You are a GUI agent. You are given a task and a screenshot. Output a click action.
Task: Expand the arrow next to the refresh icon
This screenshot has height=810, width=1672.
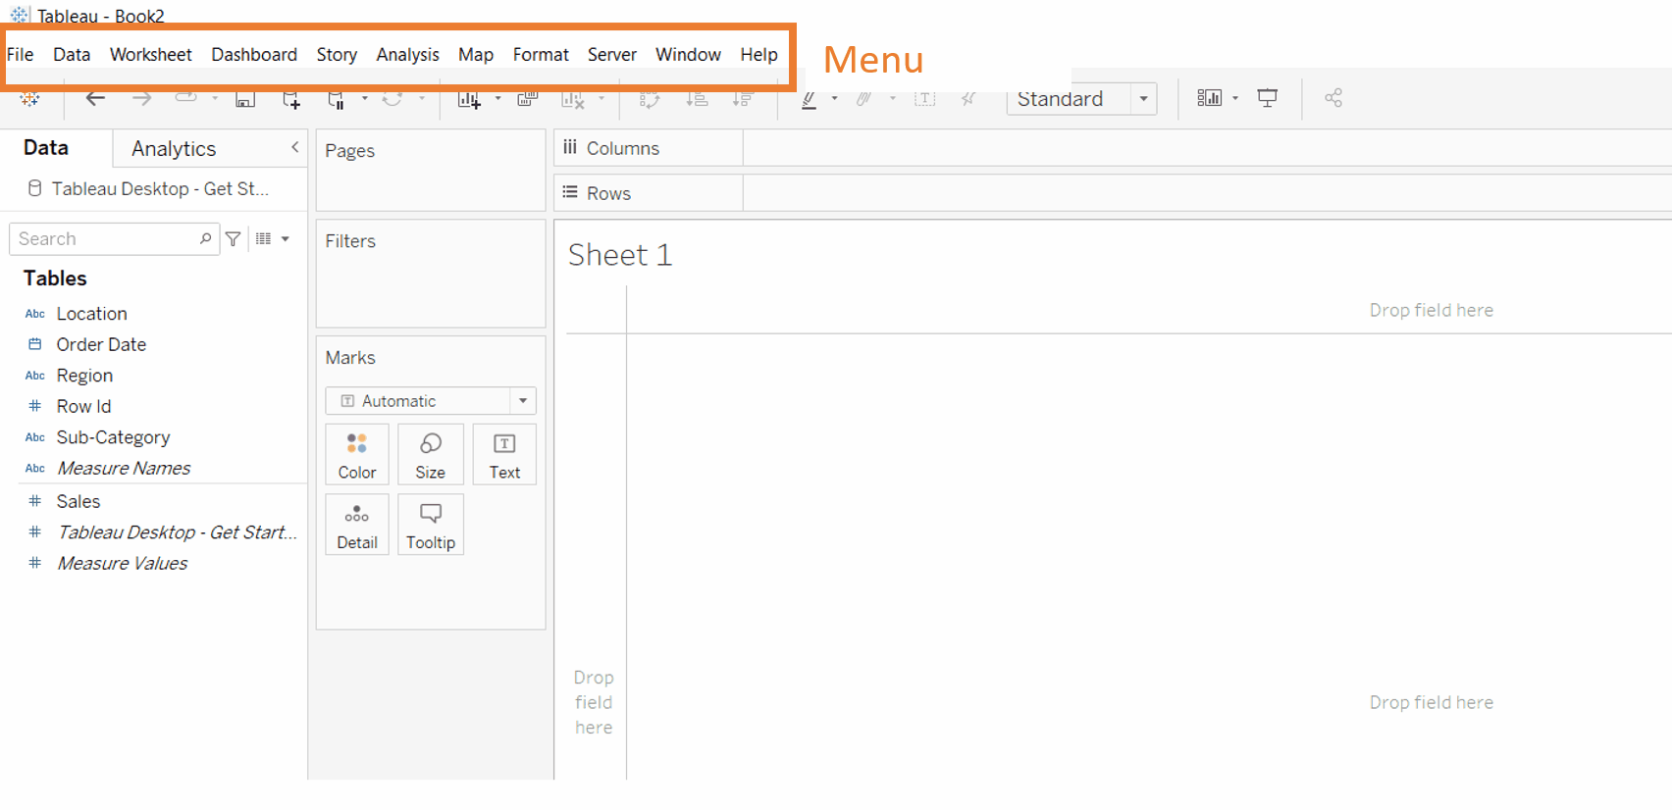[x=422, y=99]
